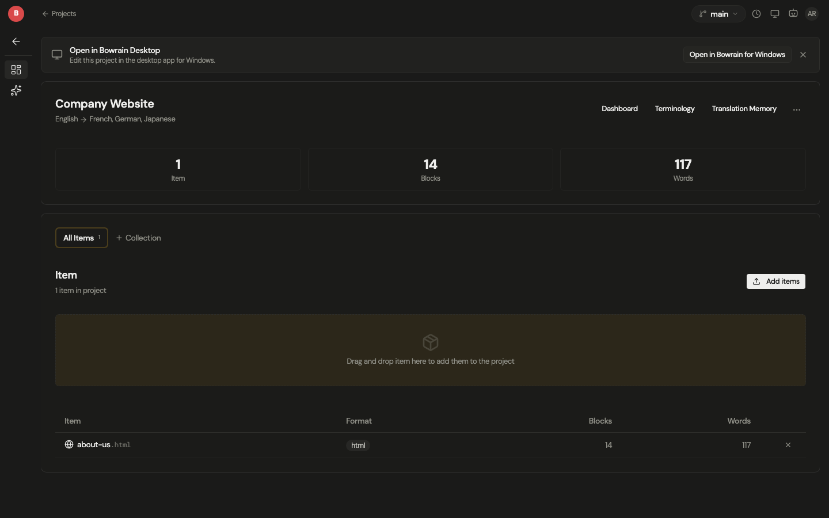Screen dimensions: 829x518
Task: Click the Format column header
Action: click(359, 421)
